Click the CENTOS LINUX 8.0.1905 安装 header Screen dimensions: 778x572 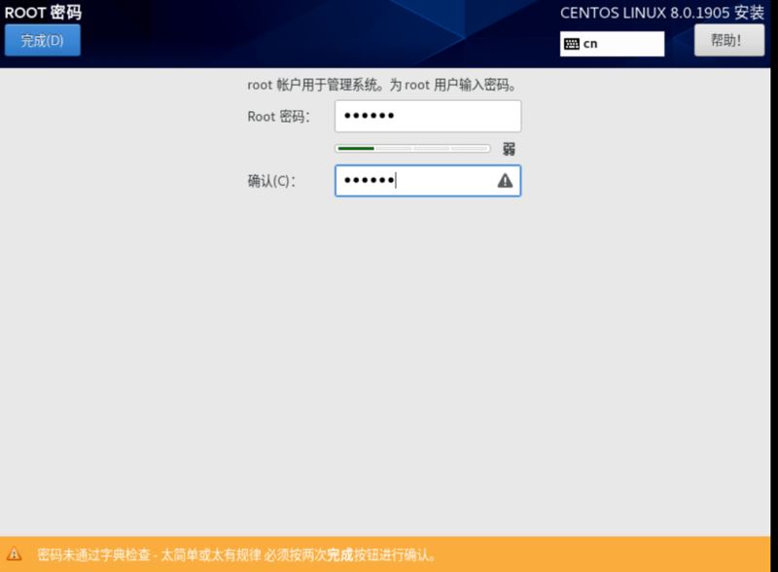point(662,12)
